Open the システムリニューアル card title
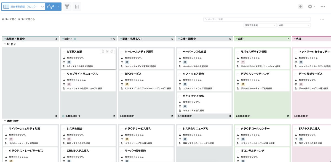 pyautogui.click(x=196, y=129)
